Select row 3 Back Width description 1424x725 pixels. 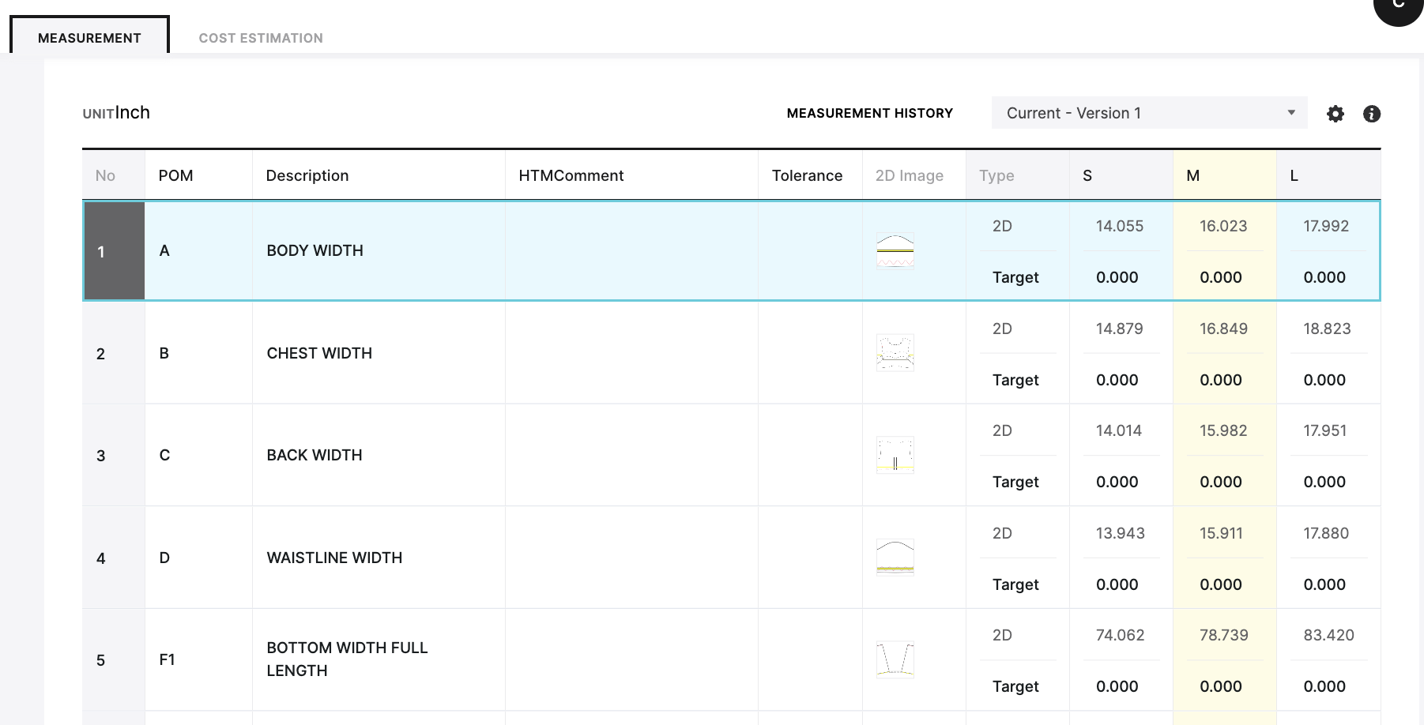pos(315,455)
